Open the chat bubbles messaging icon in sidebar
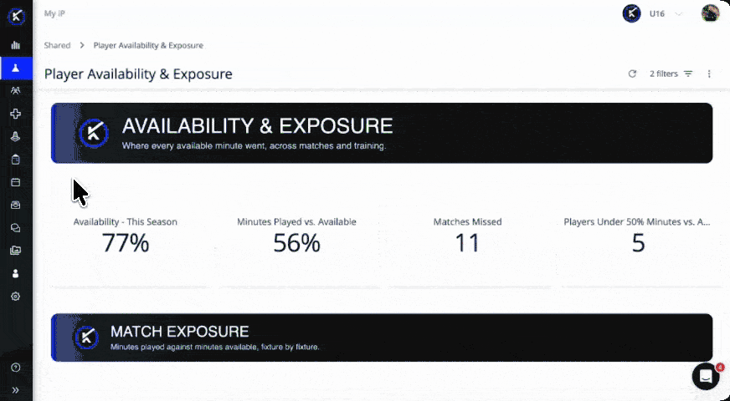730x401 pixels. tap(16, 228)
